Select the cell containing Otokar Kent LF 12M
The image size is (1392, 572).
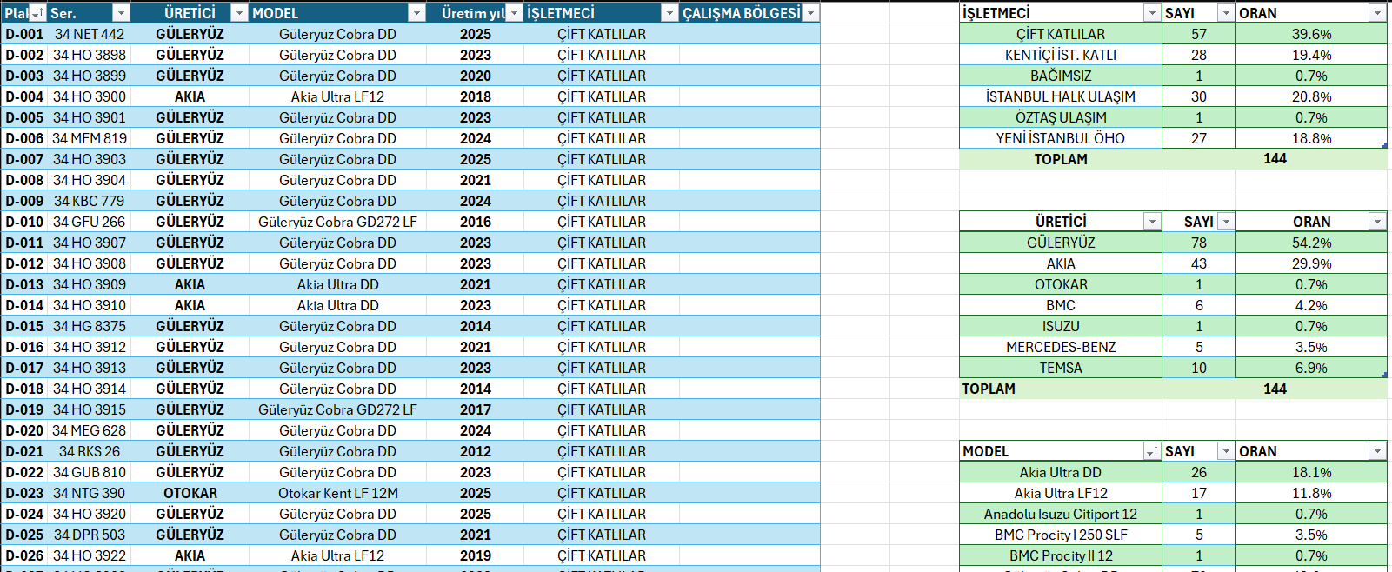[337, 493]
